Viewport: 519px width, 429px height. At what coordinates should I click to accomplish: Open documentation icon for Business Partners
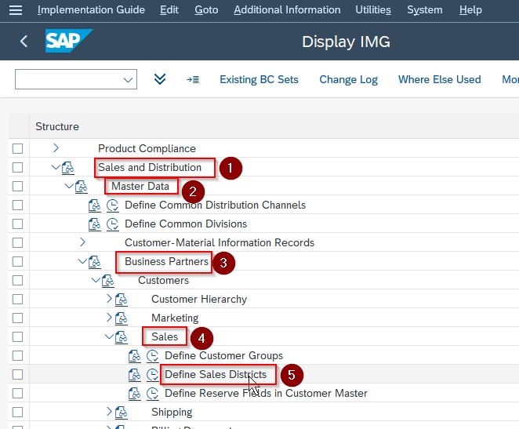94,262
